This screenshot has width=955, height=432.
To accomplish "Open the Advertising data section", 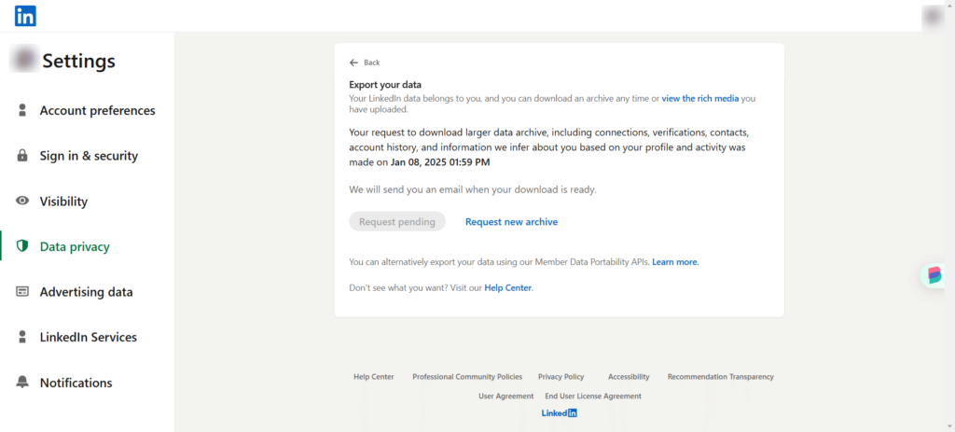I will (x=86, y=292).
